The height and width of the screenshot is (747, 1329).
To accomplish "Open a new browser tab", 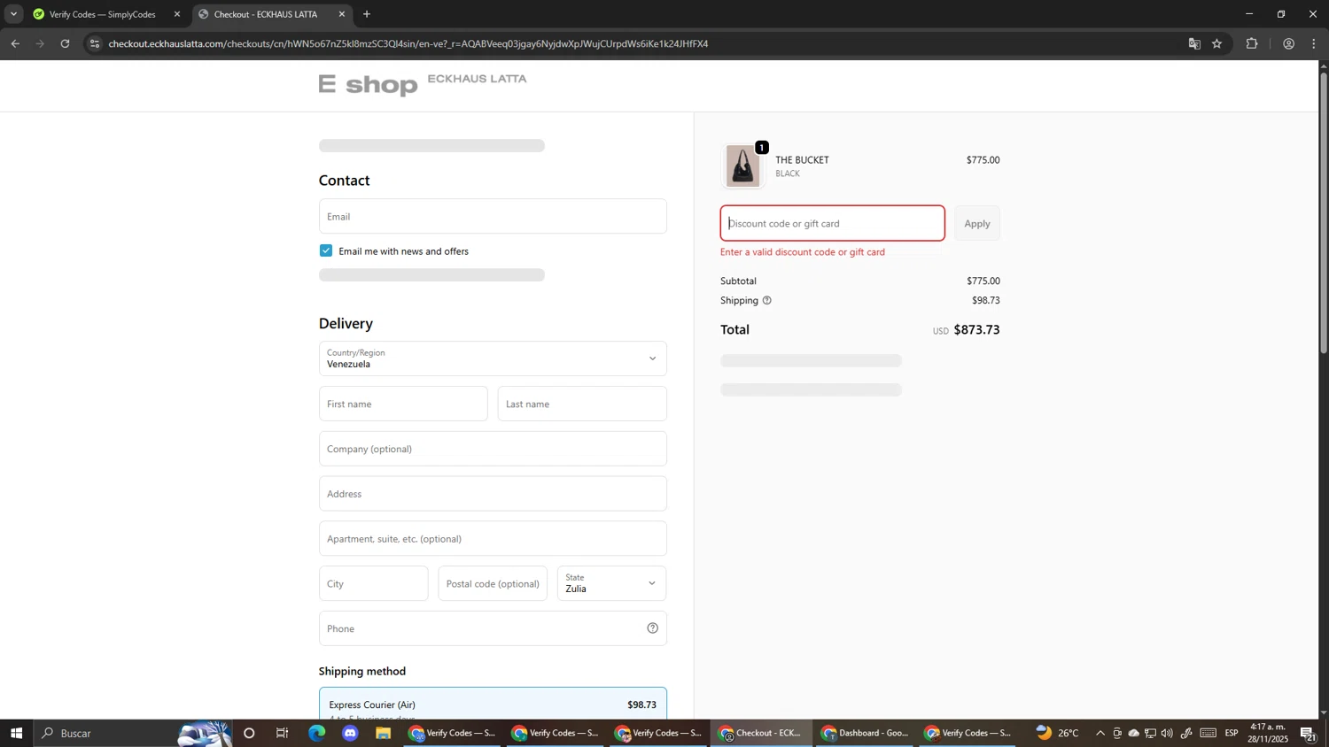I will click(367, 14).
